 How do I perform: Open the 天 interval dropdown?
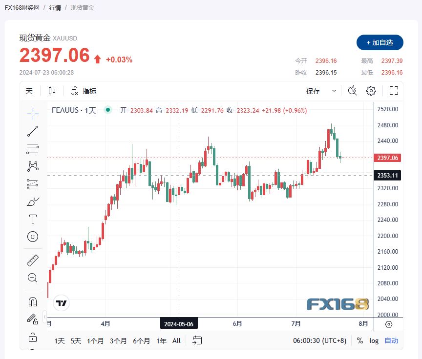29,91
